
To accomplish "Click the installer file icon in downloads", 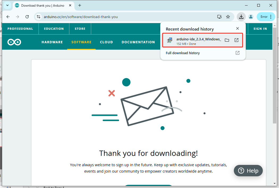I will (170, 40).
